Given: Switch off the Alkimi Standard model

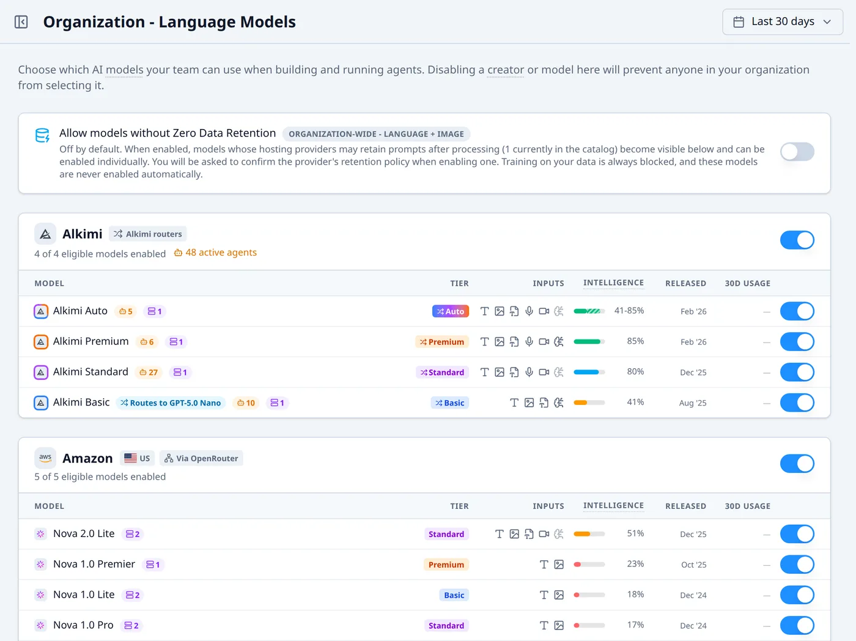Looking at the screenshot, I should coord(797,372).
